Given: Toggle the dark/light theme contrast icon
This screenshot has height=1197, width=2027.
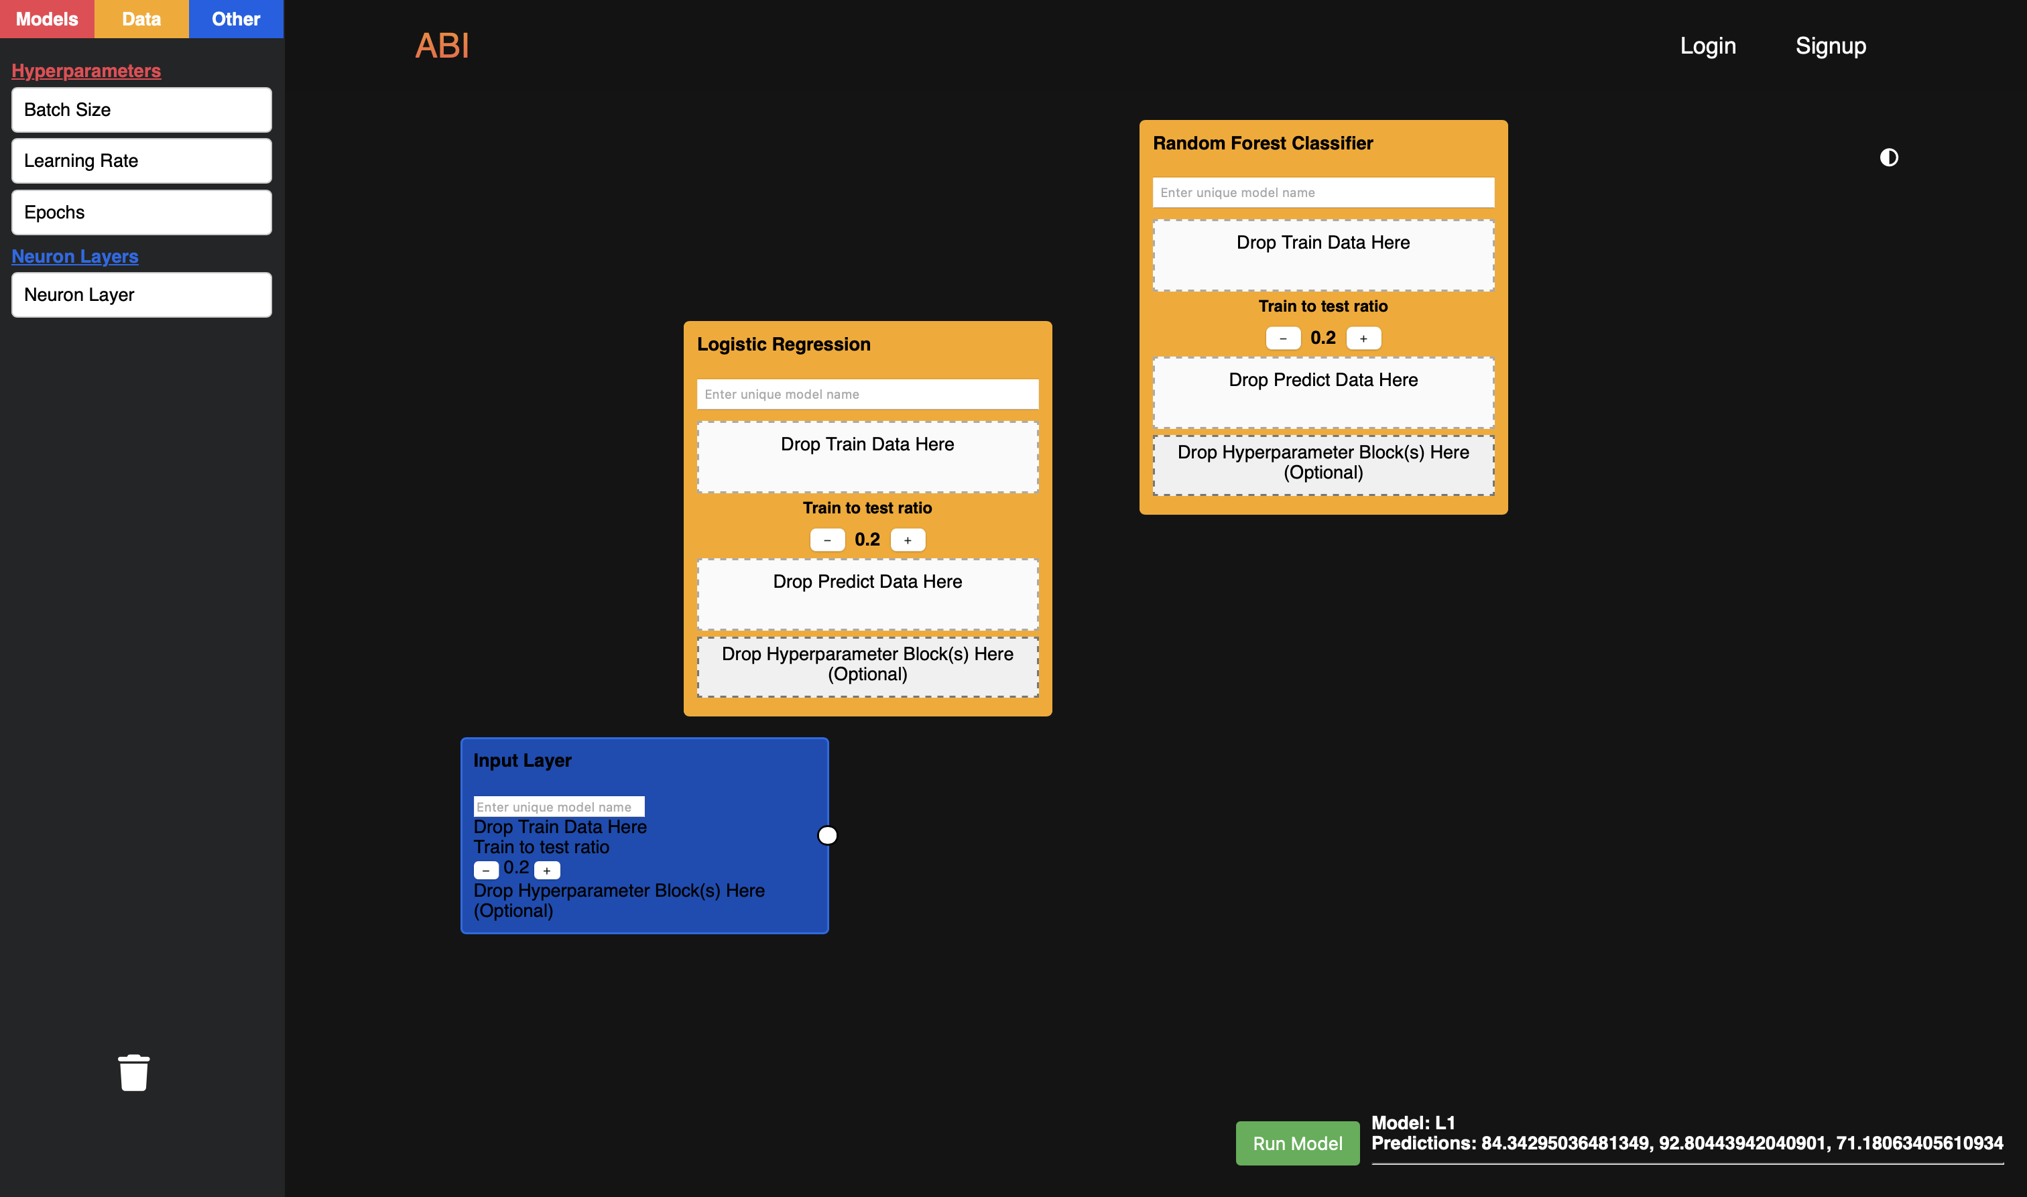Looking at the screenshot, I should click(x=1888, y=157).
